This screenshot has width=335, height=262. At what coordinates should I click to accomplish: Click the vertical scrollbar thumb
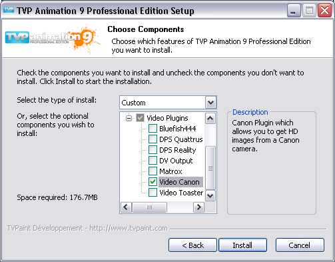point(210,168)
